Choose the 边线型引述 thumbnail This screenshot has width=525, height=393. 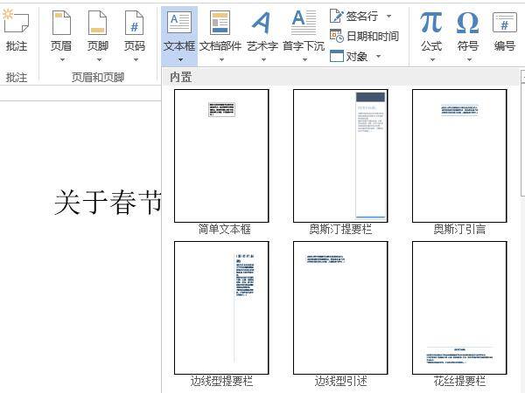click(340, 307)
